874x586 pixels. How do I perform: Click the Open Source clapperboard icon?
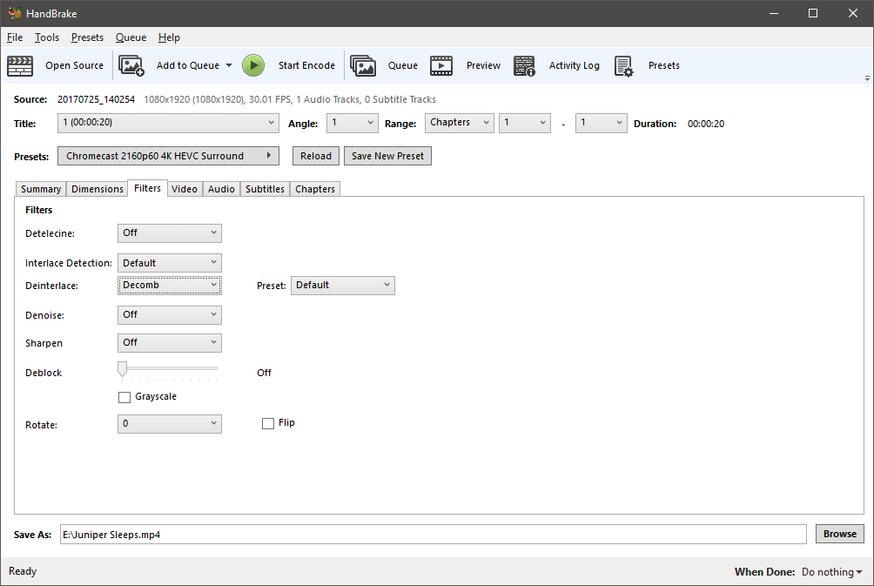20,66
